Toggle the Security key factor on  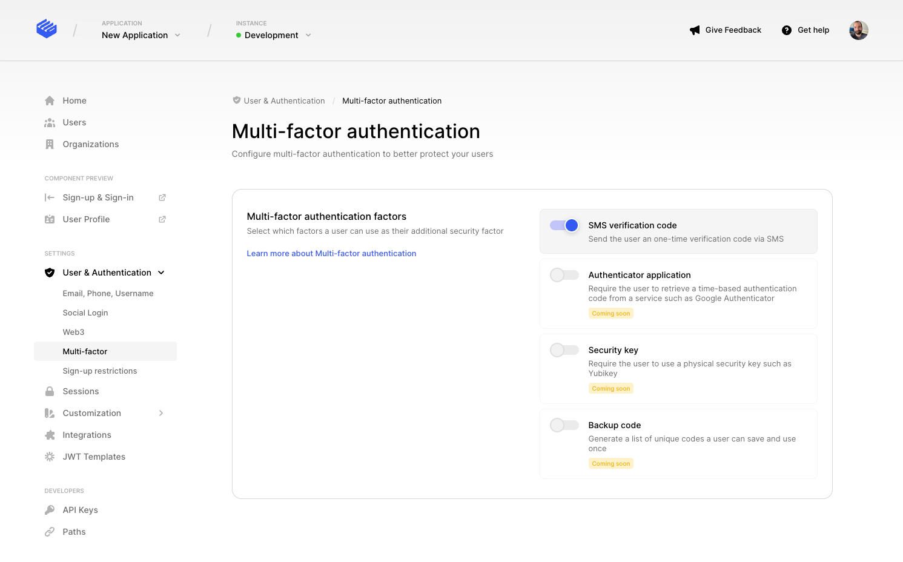[x=564, y=349]
